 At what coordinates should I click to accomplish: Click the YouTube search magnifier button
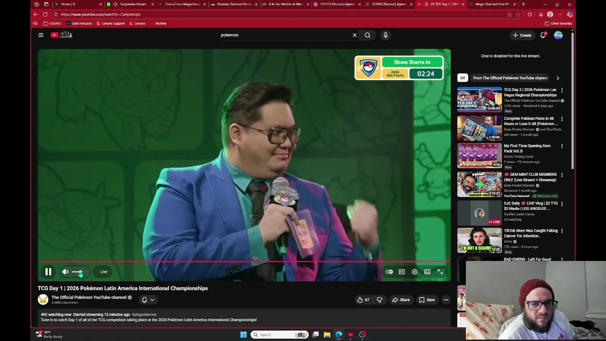tap(367, 35)
